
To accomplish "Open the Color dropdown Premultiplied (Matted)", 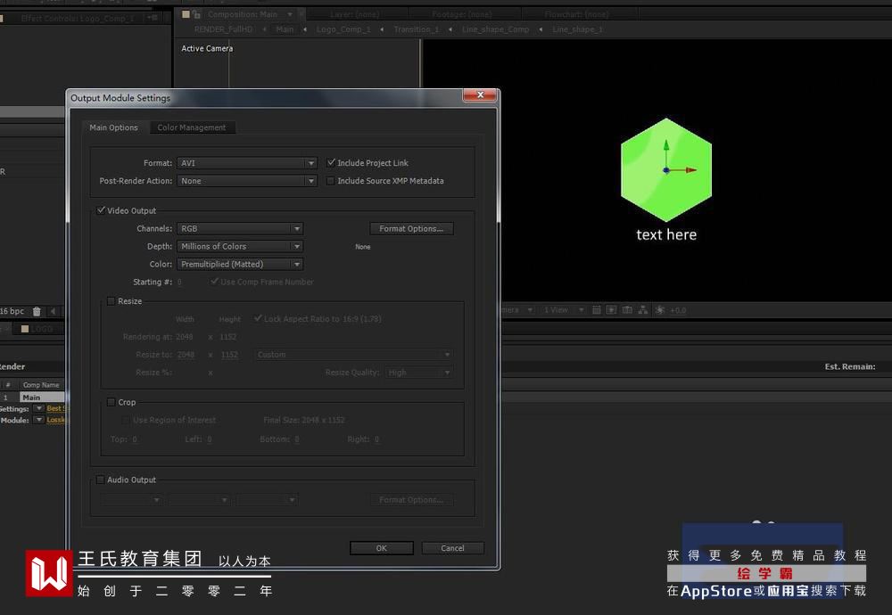I will point(240,265).
